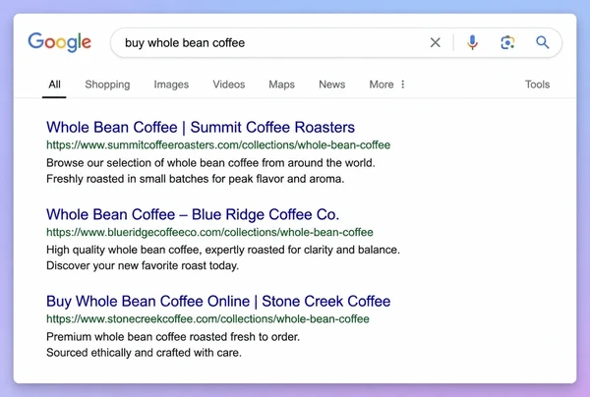
Task: Open the three-dot More menu icon
Action: 402,85
